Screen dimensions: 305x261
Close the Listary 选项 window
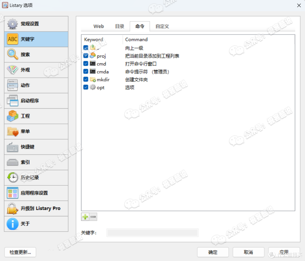click(299, 5)
